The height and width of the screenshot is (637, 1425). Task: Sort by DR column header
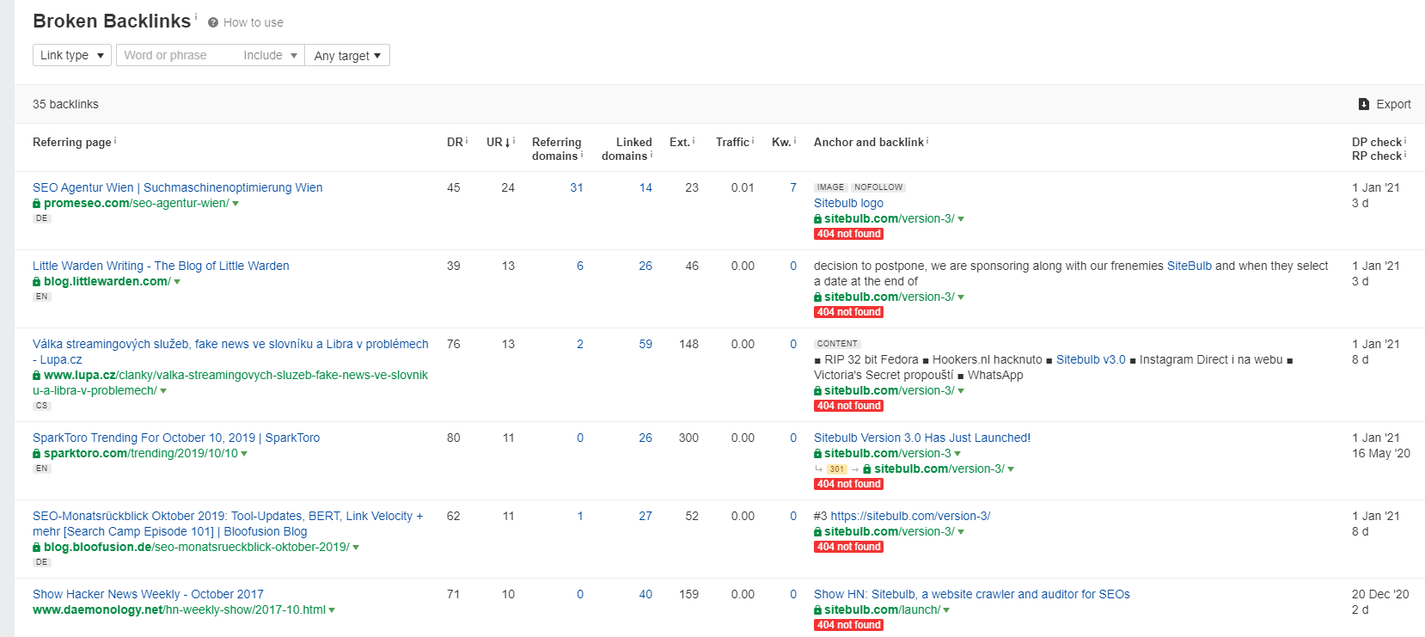[455, 142]
